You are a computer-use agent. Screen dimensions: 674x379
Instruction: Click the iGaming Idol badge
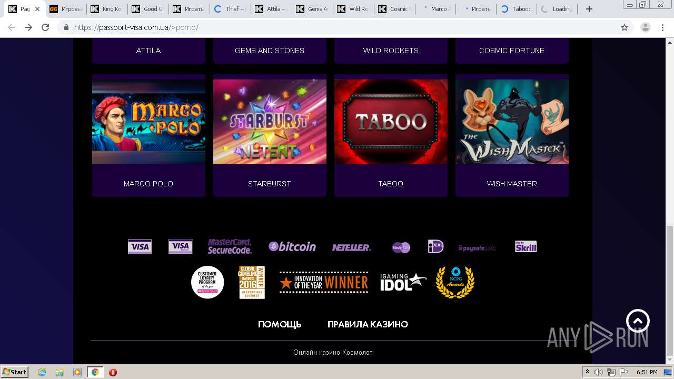[x=403, y=282]
